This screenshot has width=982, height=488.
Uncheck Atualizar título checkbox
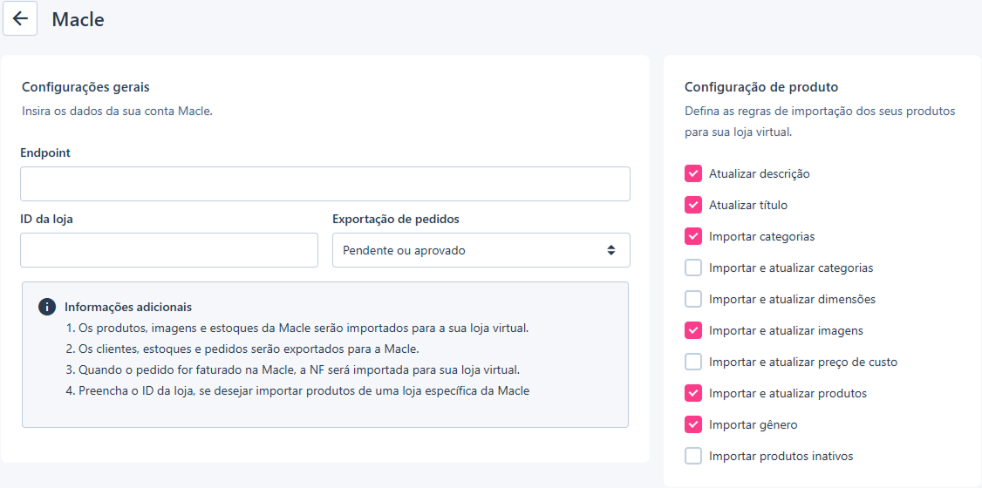coord(693,205)
